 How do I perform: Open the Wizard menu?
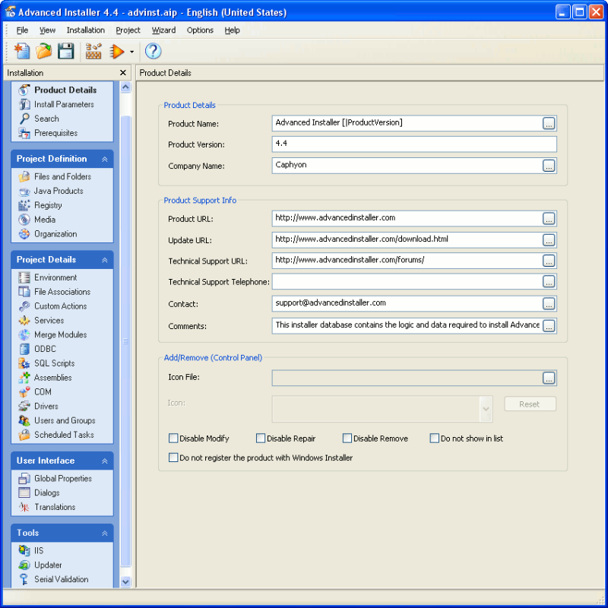[163, 30]
